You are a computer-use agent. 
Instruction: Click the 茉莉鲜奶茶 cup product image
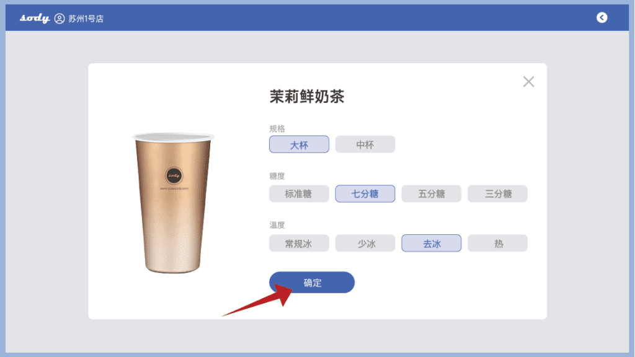coord(174,203)
